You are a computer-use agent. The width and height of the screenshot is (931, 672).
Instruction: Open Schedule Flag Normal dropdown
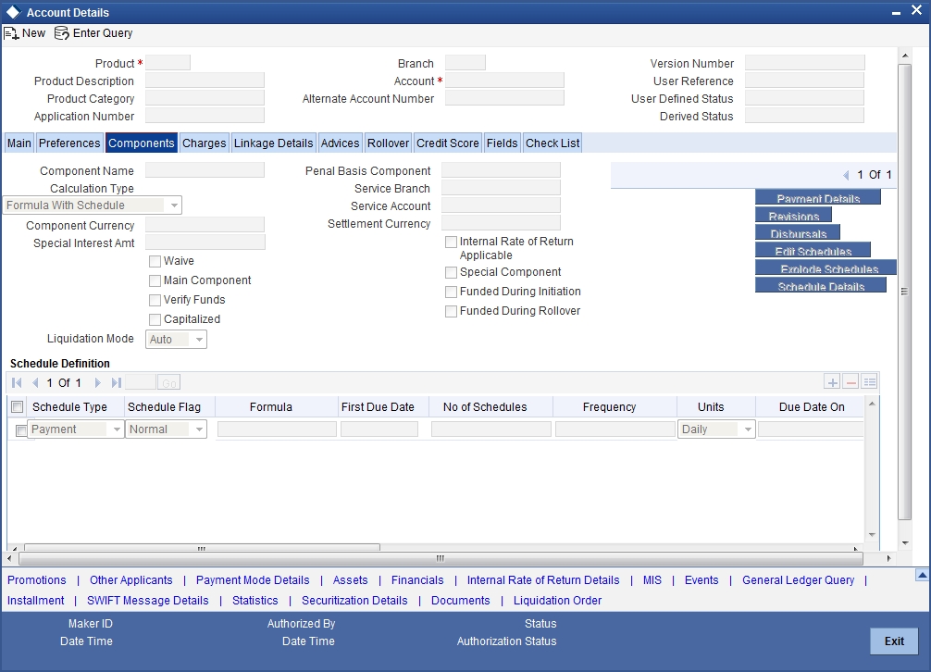pos(167,429)
